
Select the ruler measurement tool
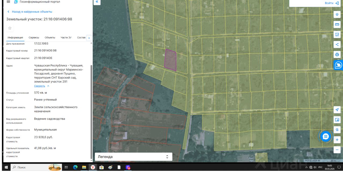(337, 25)
